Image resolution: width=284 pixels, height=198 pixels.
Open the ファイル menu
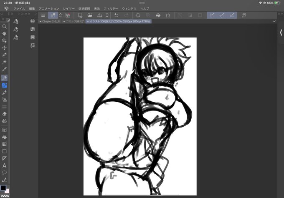19,8
